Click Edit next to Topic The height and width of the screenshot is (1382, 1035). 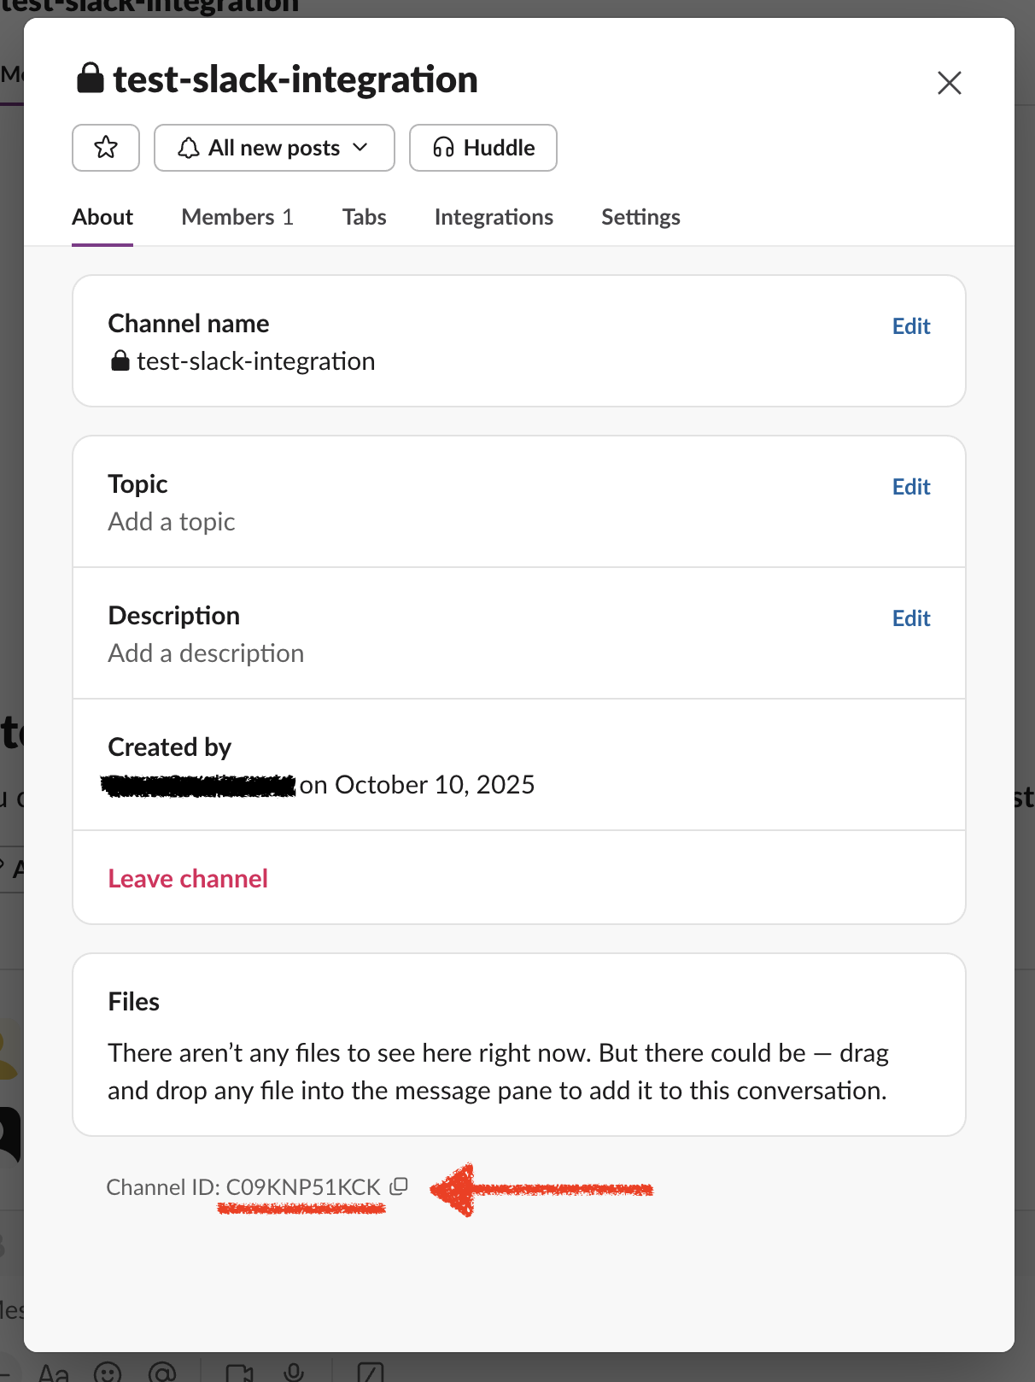tap(910, 487)
